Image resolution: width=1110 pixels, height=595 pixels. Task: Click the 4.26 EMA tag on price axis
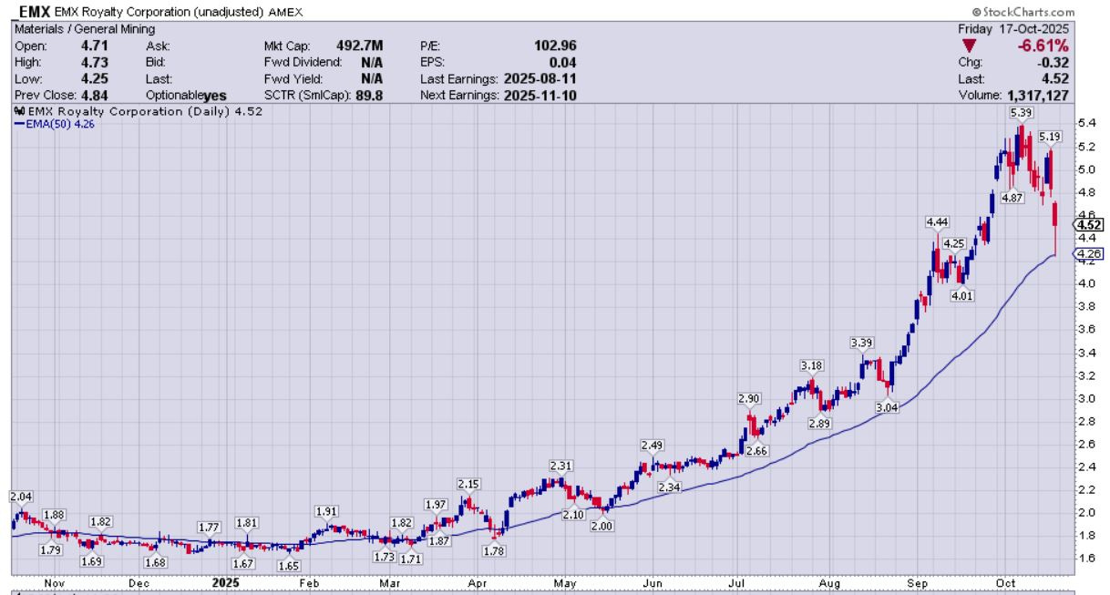click(x=1088, y=253)
